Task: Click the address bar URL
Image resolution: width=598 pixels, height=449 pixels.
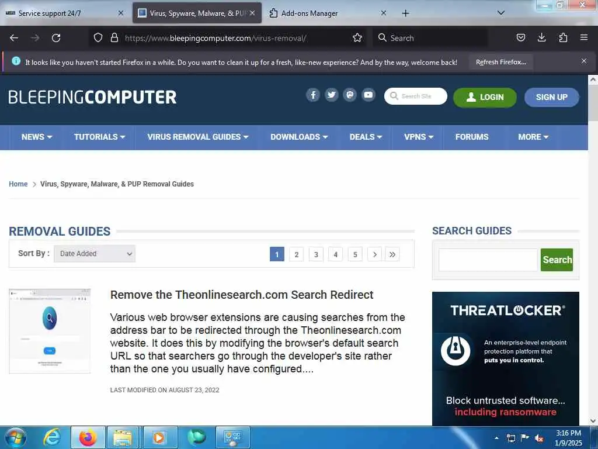Action: [215, 38]
